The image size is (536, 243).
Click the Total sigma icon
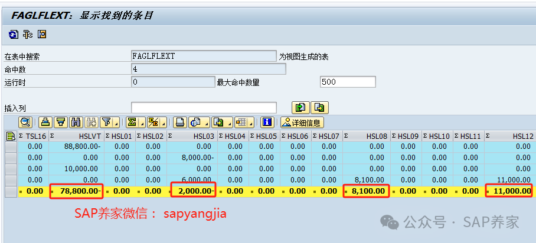point(132,122)
